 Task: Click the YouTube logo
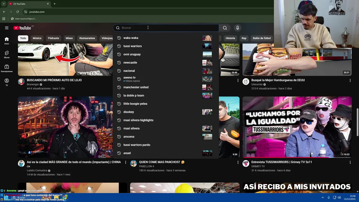(x=22, y=28)
